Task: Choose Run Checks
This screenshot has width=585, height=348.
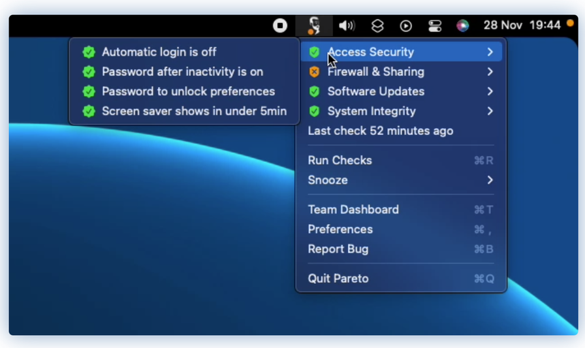Action: tap(401, 161)
